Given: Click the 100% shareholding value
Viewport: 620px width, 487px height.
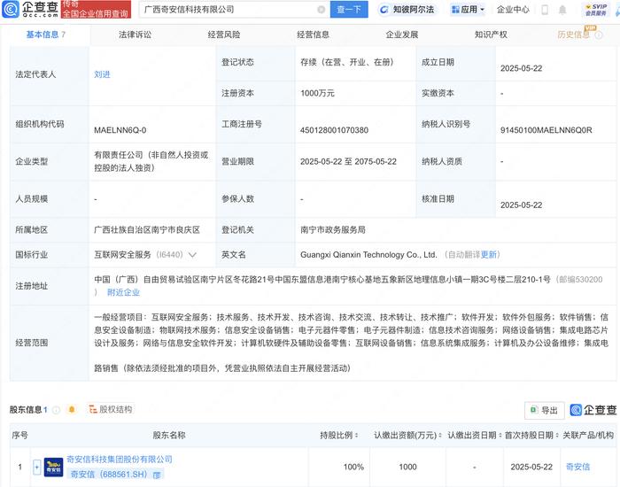Looking at the screenshot, I should point(353,468).
